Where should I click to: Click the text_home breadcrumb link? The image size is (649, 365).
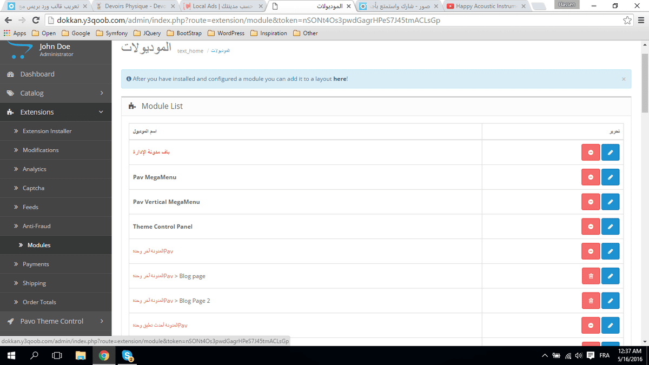coord(190,51)
